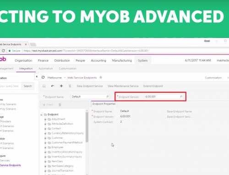229x175 pixels.
Task: Switch to the Automation sub-tab
Action: coord(46,69)
